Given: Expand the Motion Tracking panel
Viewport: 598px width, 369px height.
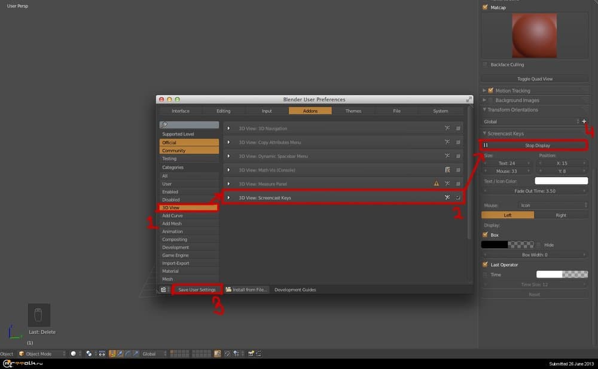Looking at the screenshot, I should (x=484, y=90).
